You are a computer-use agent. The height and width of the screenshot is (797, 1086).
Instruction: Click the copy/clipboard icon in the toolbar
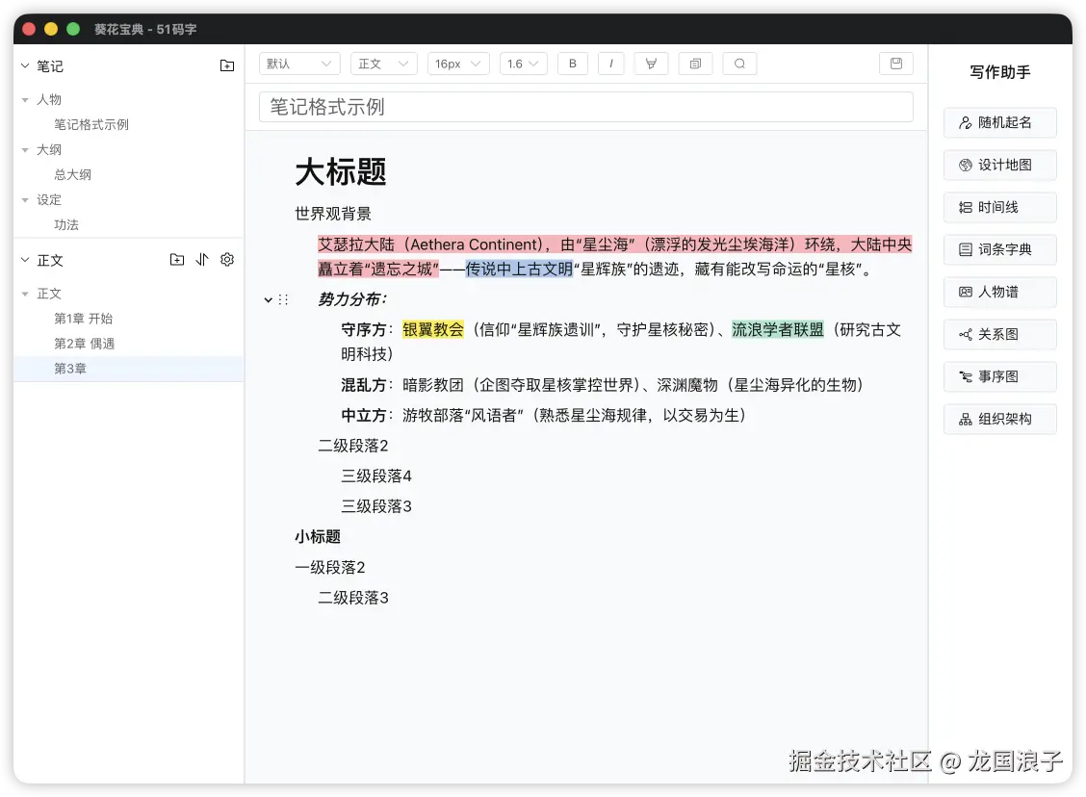click(x=695, y=63)
